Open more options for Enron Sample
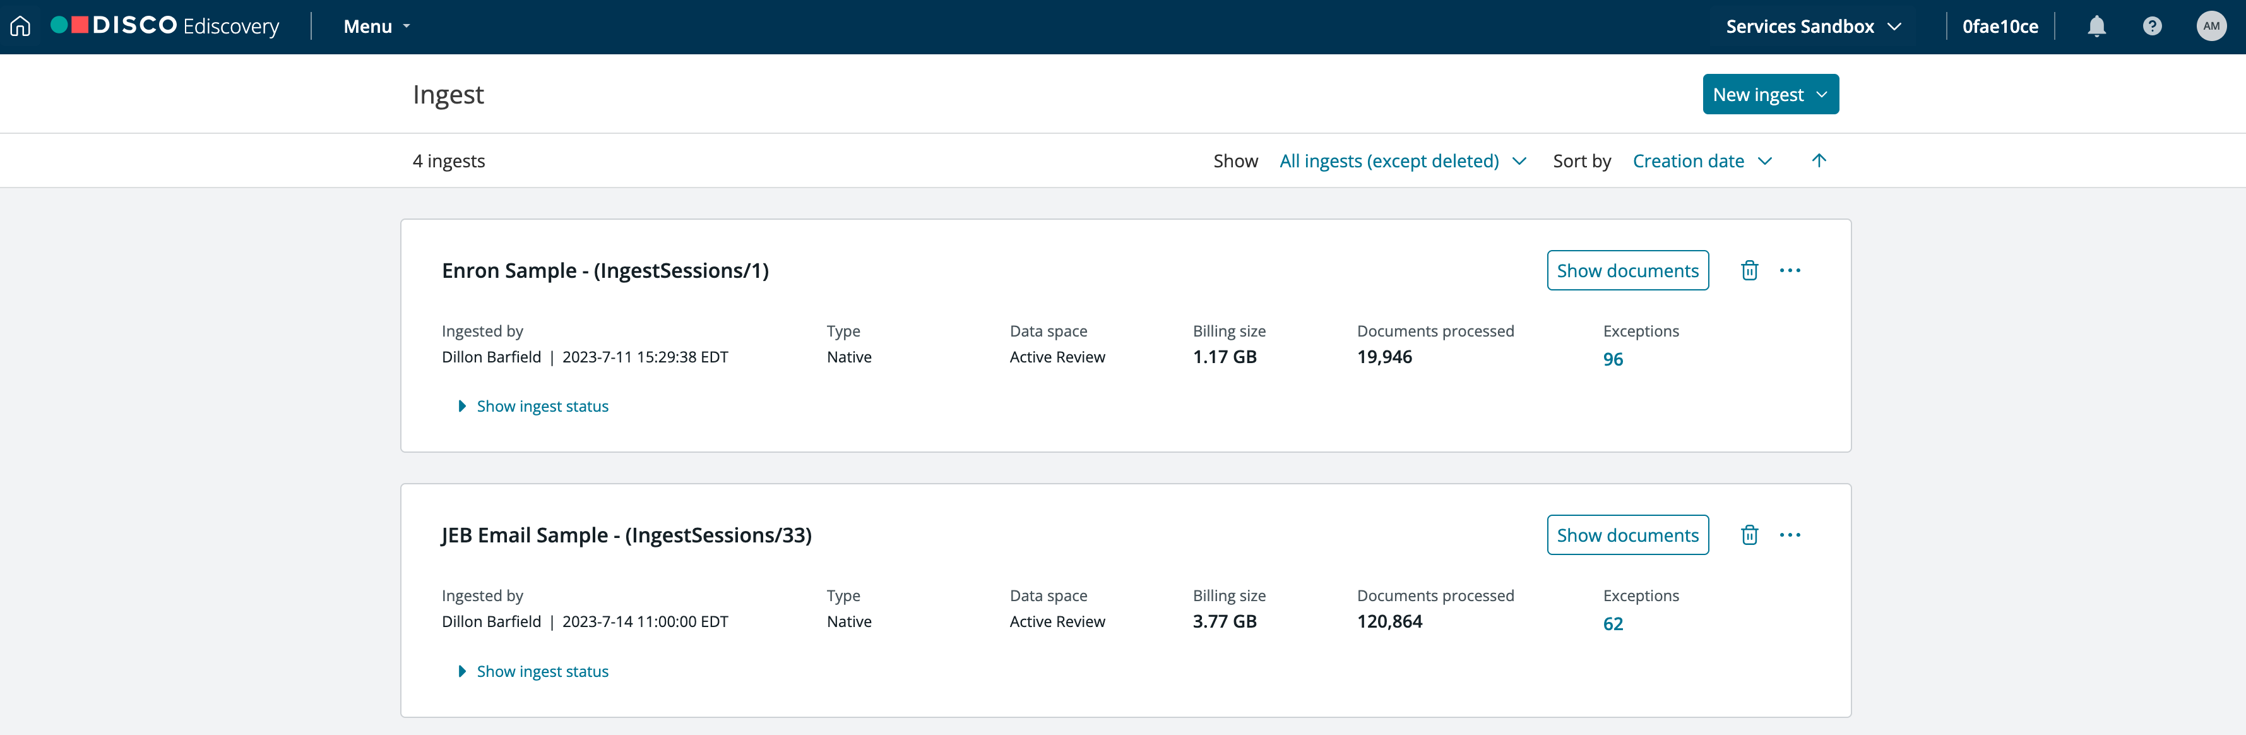Screen dimensions: 2246x735 [x=1790, y=270]
